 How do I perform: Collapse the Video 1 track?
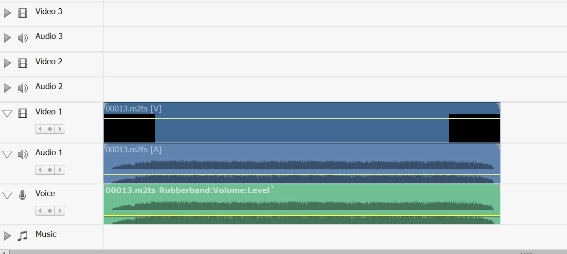tap(7, 113)
